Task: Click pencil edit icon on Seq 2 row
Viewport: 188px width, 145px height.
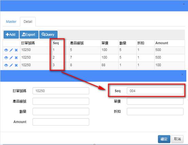Action: [11, 58]
